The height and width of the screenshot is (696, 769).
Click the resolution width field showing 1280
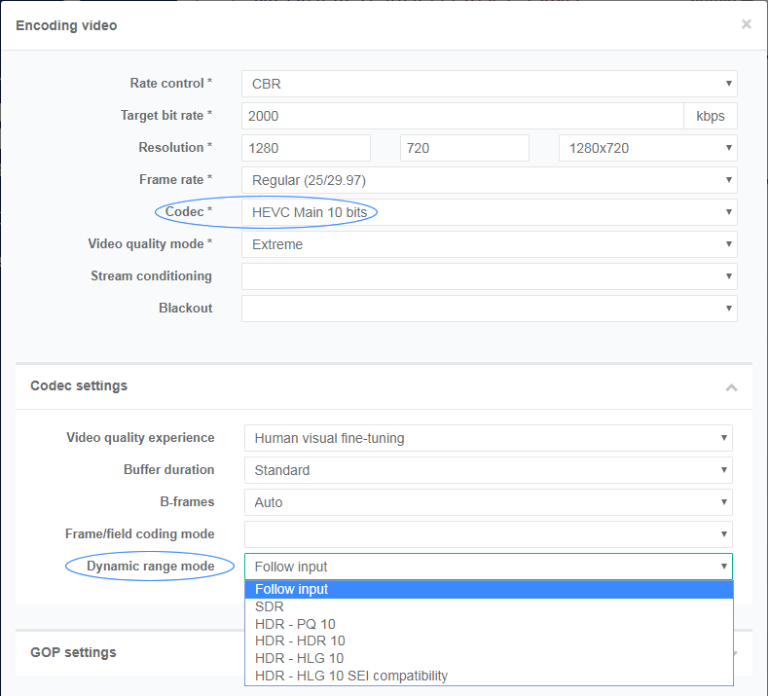[306, 148]
